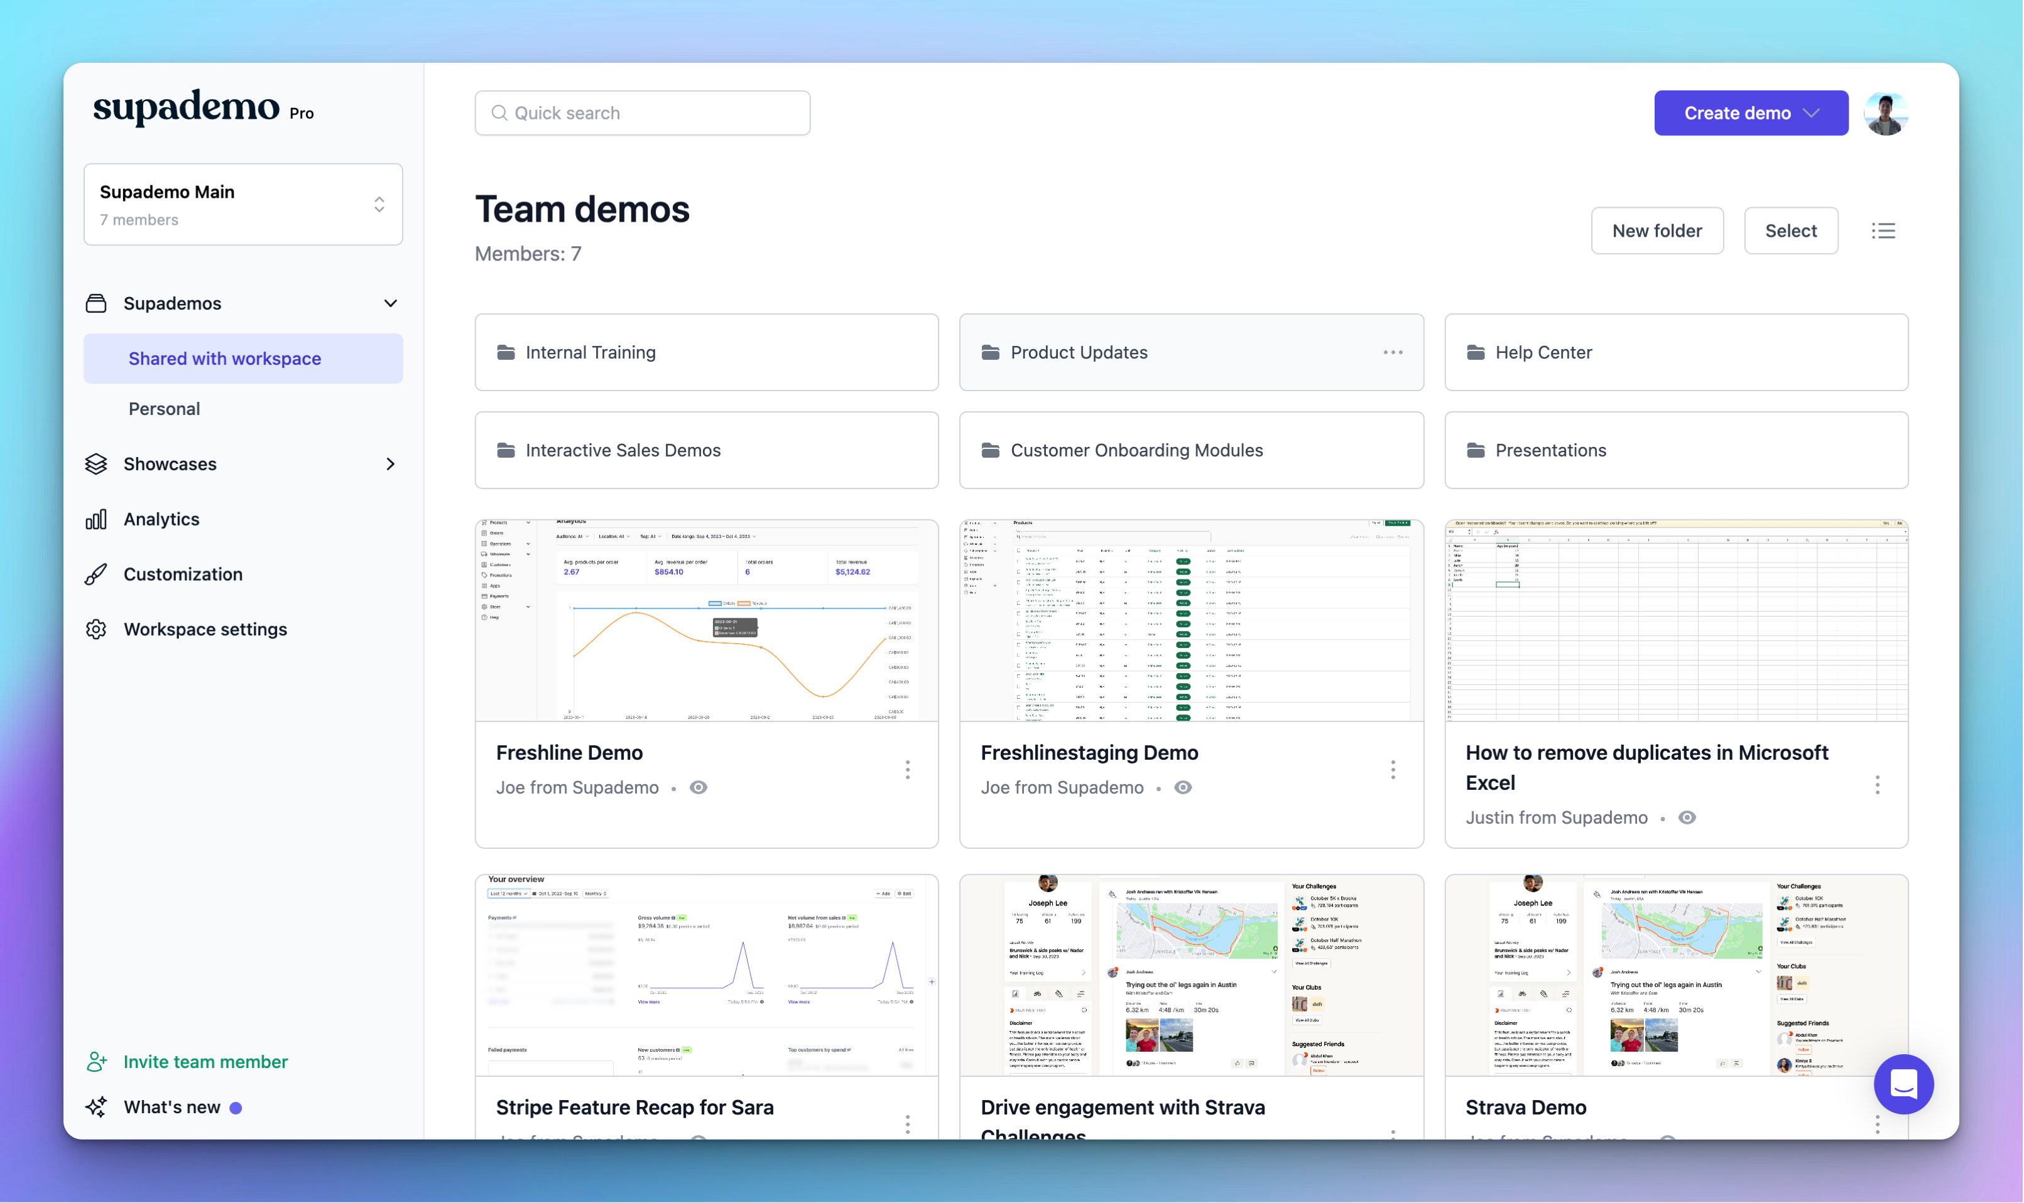The width and height of the screenshot is (2024, 1203).
Task: Click Invite team member link
Action: 204,1061
